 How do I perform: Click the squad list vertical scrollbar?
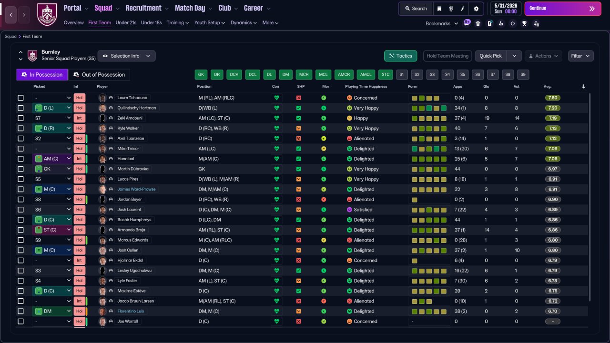[x=590, y=197]
